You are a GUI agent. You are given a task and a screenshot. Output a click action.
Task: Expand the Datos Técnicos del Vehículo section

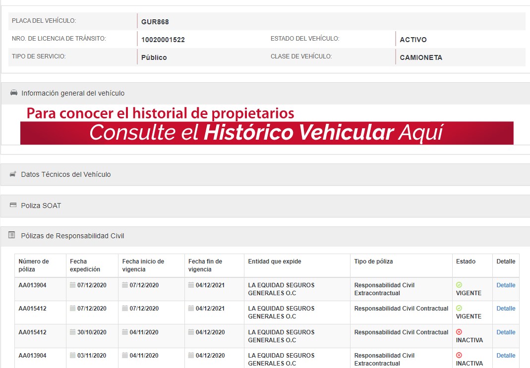(x=66, y=174)
